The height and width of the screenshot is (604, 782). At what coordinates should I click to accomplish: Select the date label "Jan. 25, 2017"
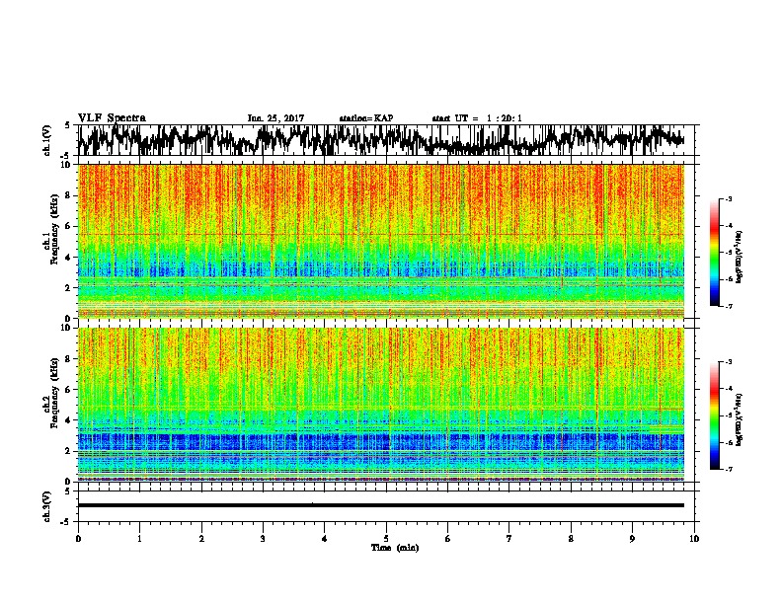coord(275,118)
